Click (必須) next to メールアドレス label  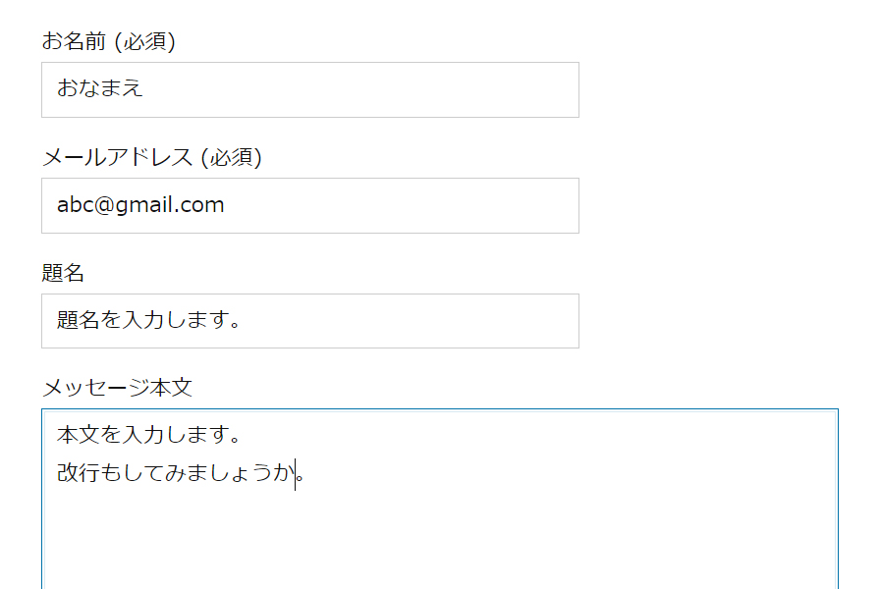pos(231,157)
